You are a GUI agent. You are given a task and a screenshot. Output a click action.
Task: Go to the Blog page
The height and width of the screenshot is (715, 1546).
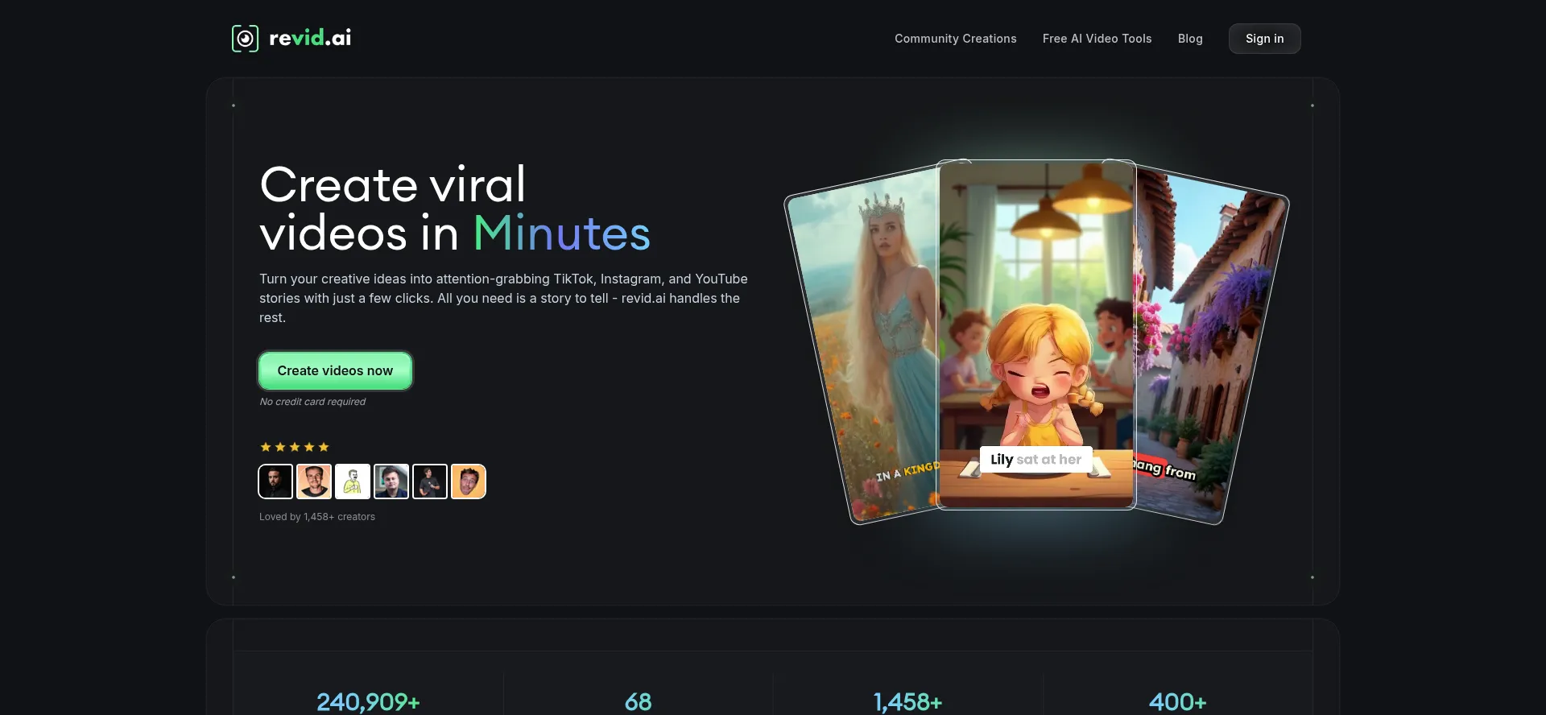[x=1189, y=39]
